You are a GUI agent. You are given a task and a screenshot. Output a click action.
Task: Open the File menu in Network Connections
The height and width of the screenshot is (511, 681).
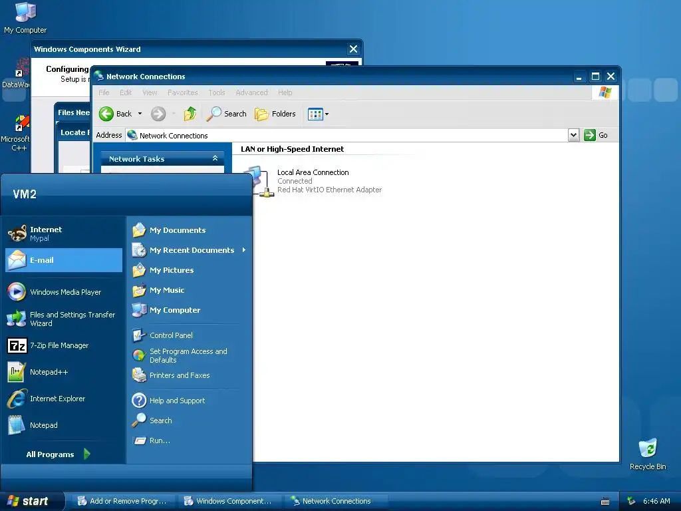click(104, 92)
